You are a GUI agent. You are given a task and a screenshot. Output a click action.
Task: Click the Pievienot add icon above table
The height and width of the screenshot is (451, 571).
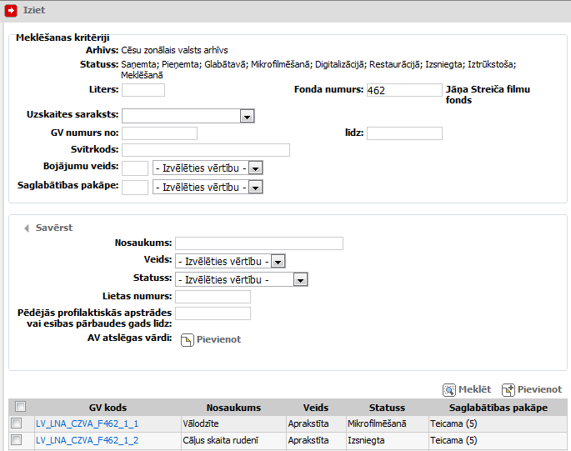pos(508,389)
